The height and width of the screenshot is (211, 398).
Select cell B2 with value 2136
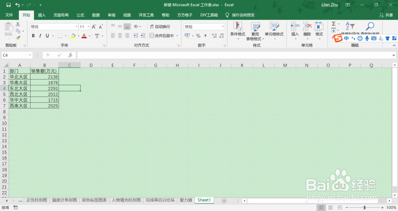pos(45,77)
